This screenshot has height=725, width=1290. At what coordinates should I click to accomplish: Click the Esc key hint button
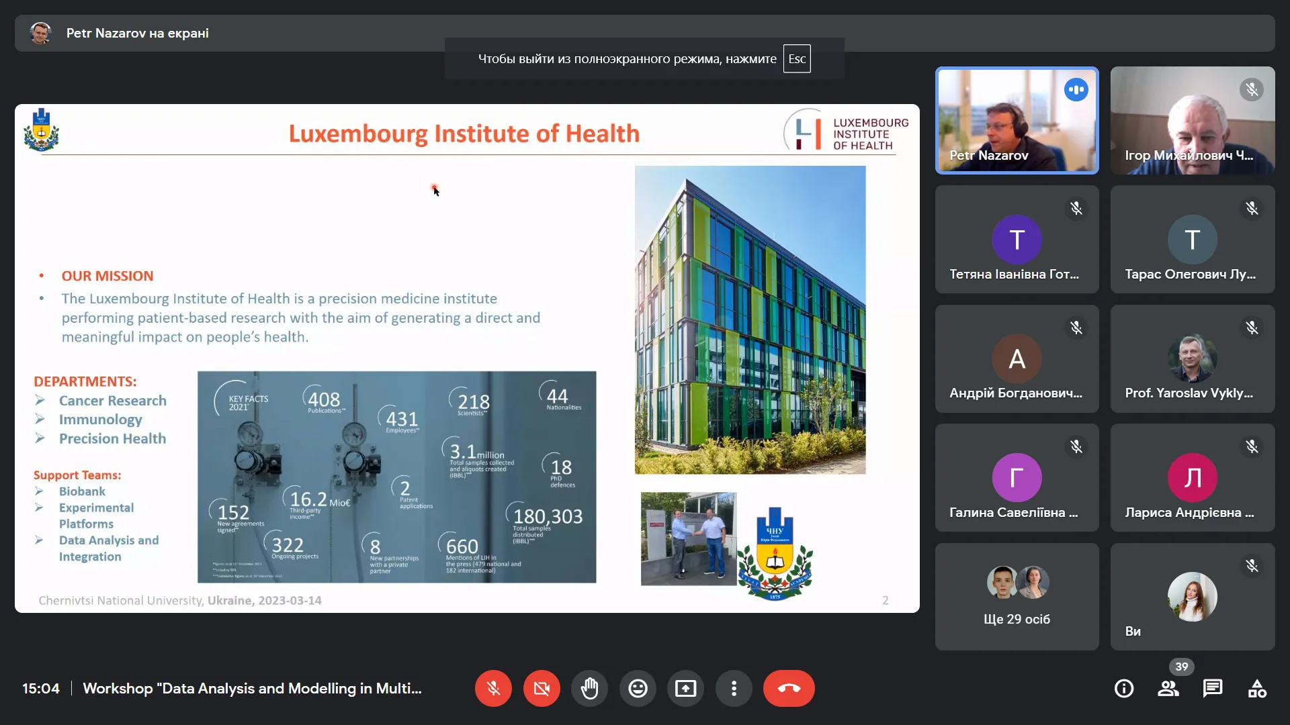[x=797, y=58]
